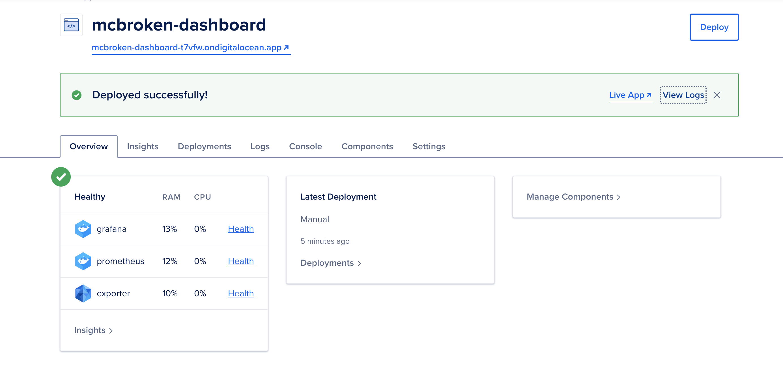Click the large green healthy checkmark badge
Image resolution: width=783 pixels, height=376 pixels.
tap(61, 177)
